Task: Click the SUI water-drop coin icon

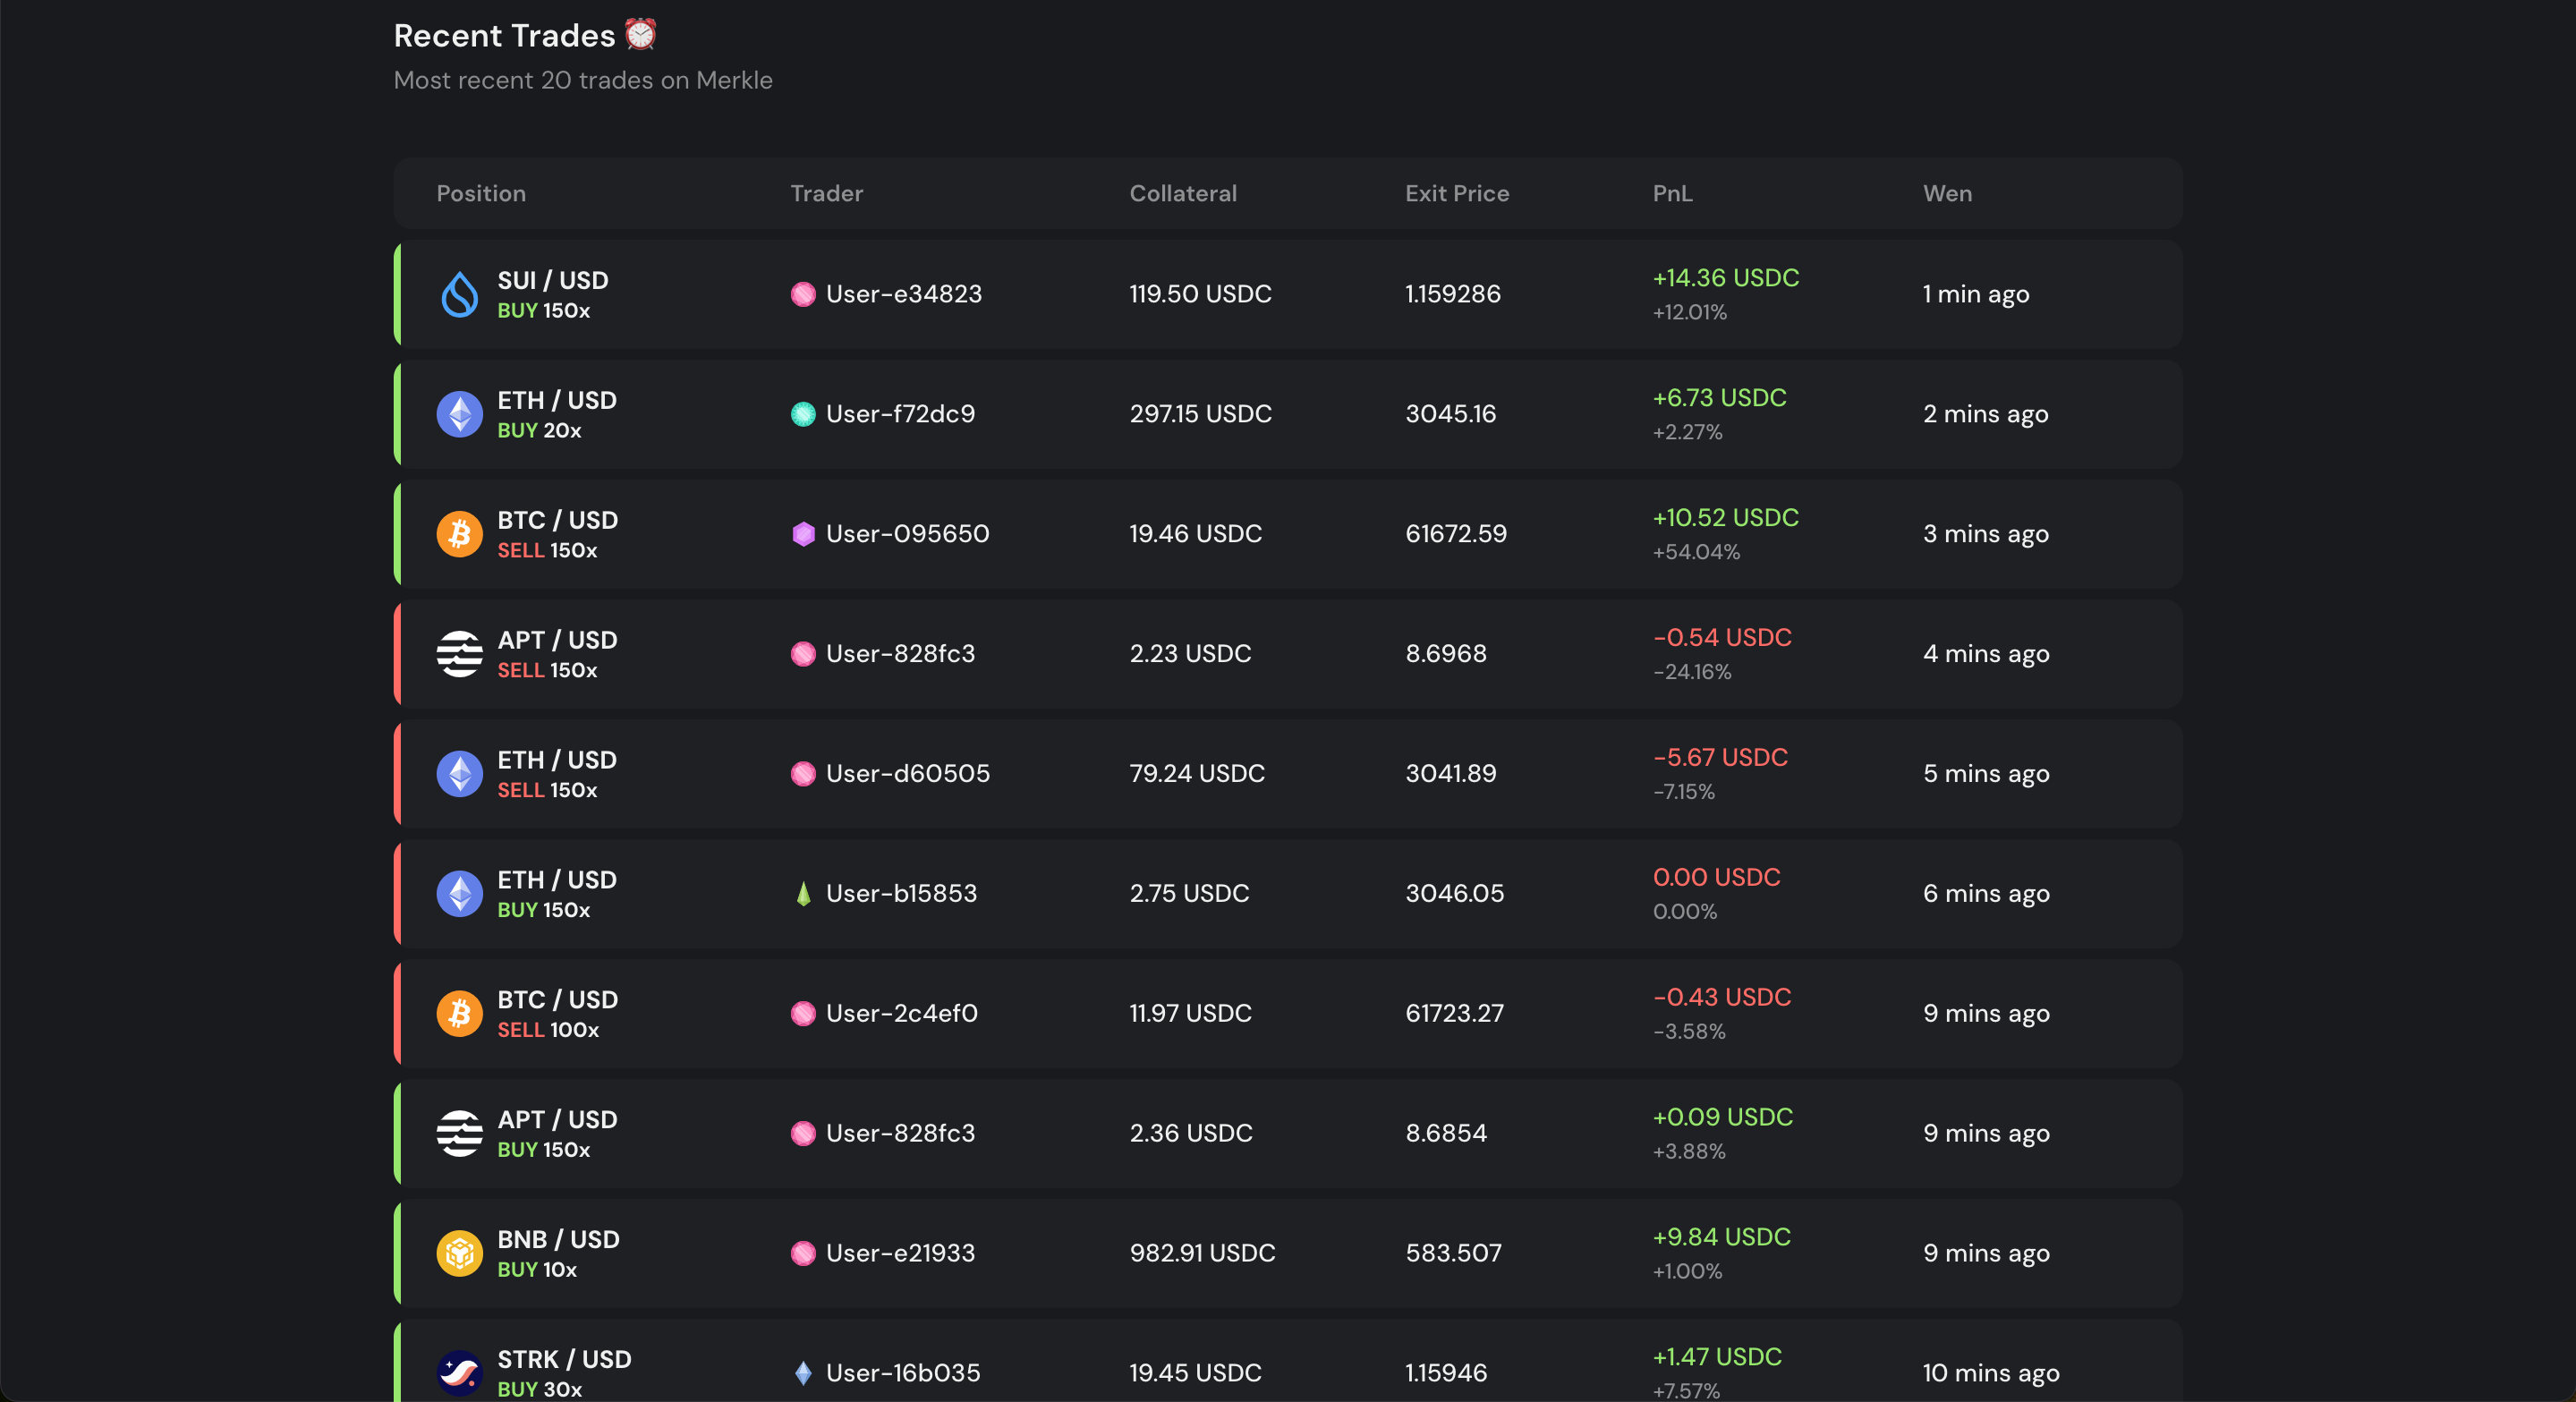Action: 459,294
